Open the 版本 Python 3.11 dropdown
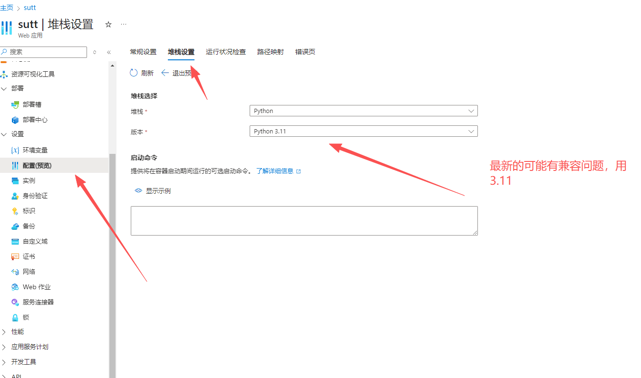 363,132
